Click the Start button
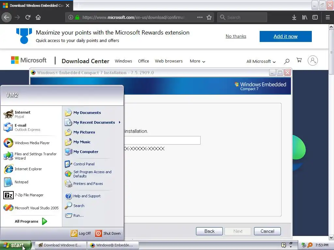The image size is (334, 250). (x=16, y=245)
